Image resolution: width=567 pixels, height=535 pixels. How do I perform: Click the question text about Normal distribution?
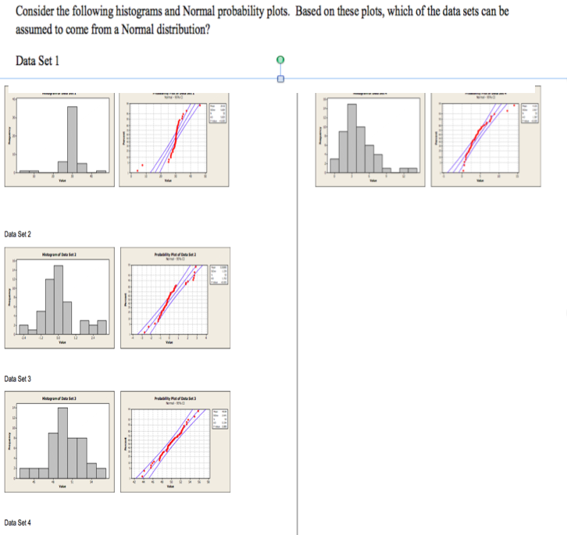262,20
